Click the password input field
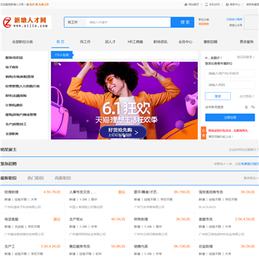This screenshot has width=259, height=259. [230, 85]
